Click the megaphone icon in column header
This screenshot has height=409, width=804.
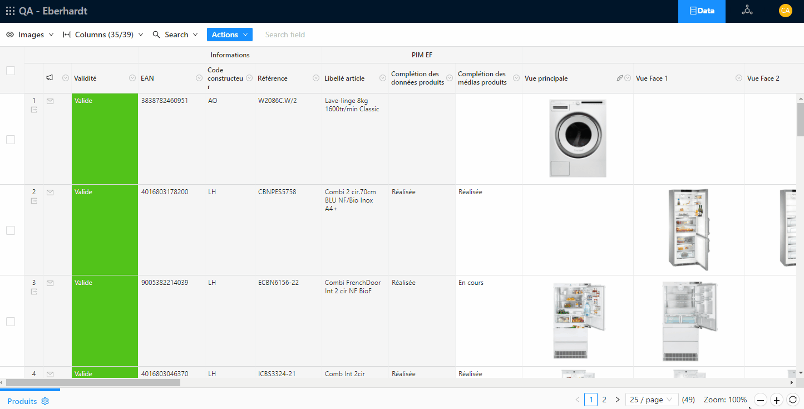(50, 78)
